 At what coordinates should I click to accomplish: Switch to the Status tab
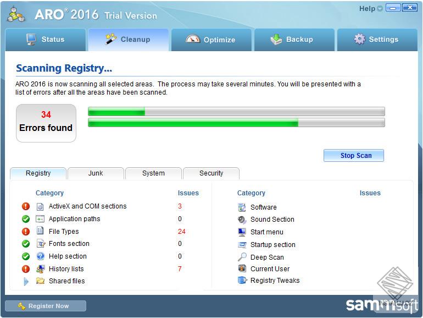point(45,40)
